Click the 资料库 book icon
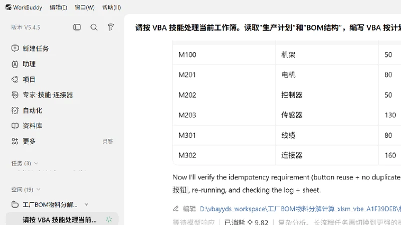This screenshot has height=225, width=401. [x=15, y=125]
